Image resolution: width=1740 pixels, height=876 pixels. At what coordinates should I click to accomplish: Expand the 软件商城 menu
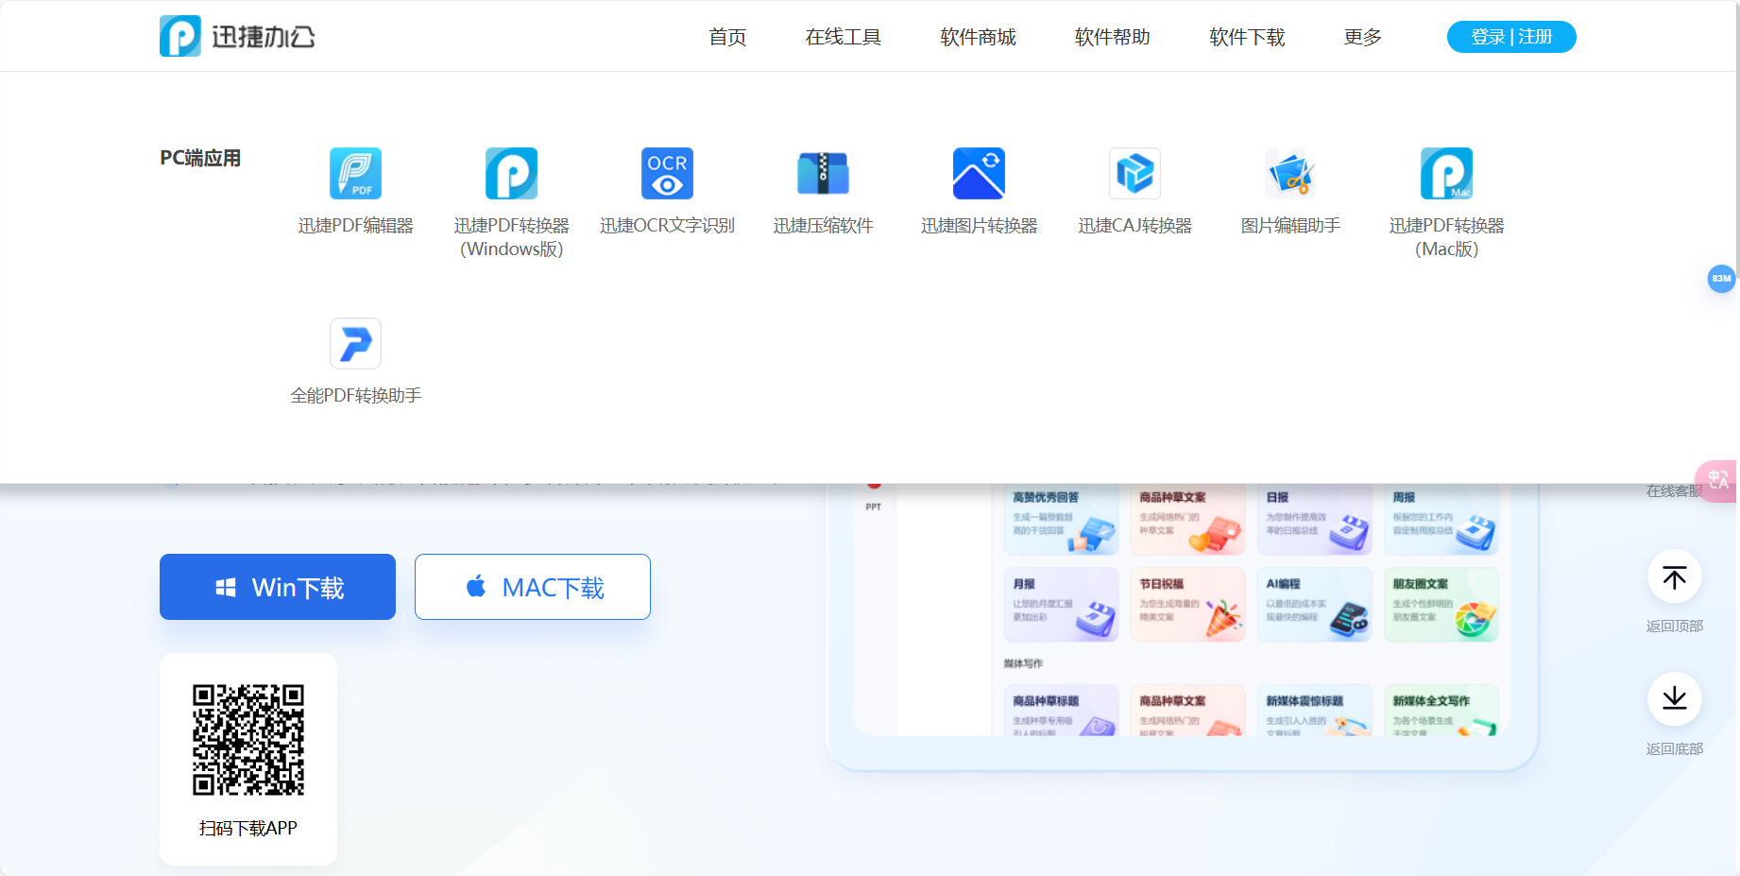click(x=978, y=37)
